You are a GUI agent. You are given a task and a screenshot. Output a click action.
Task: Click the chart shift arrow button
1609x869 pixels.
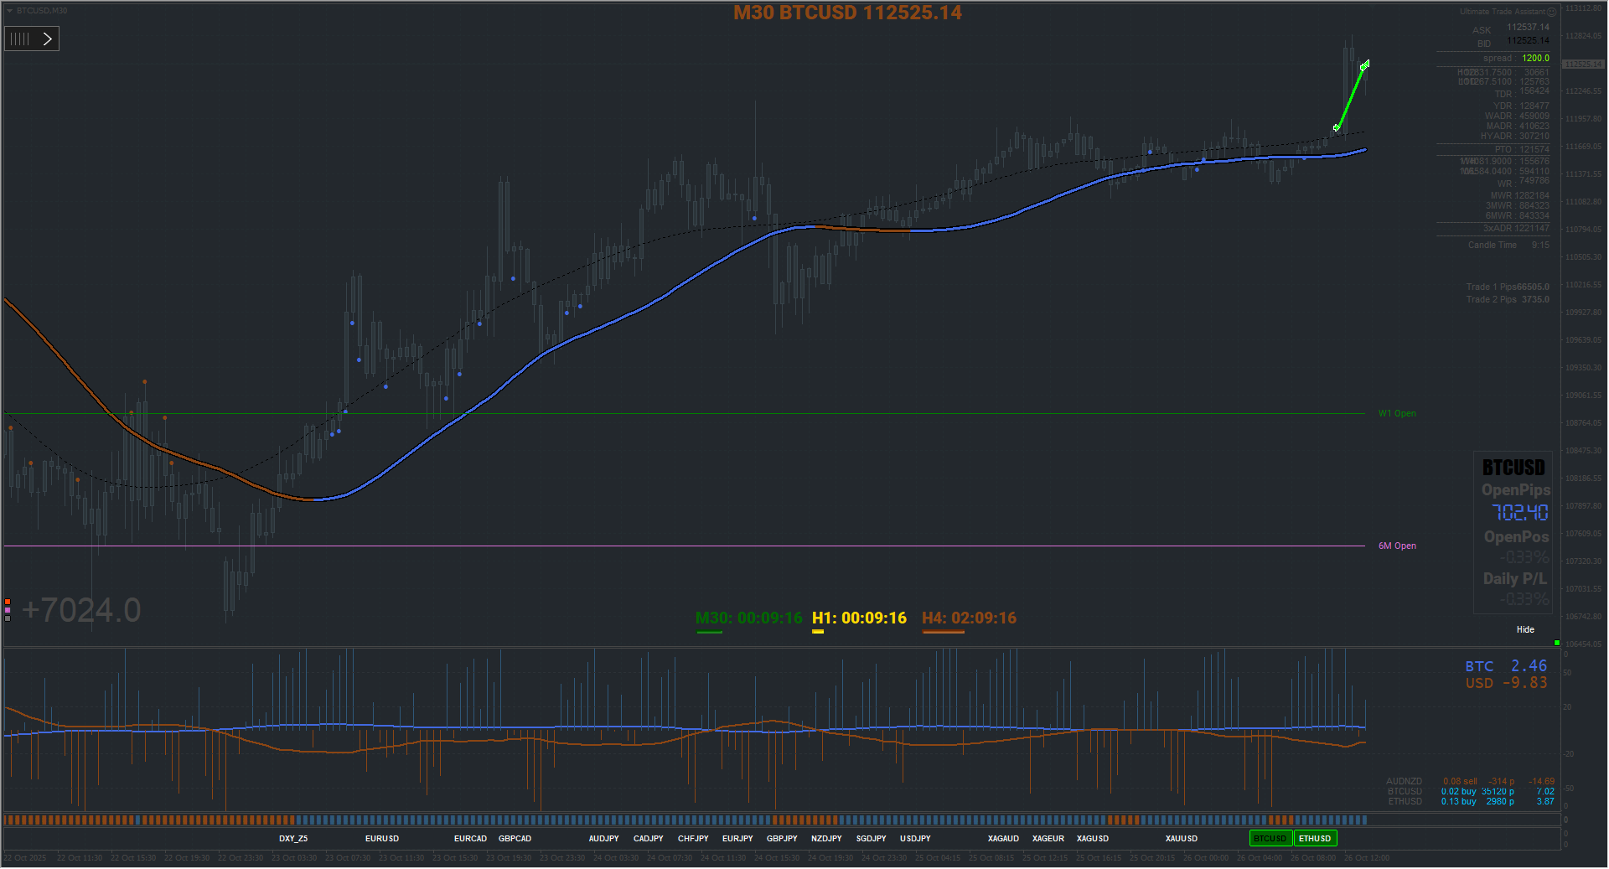pyautogui.click(x=48, y=39)
